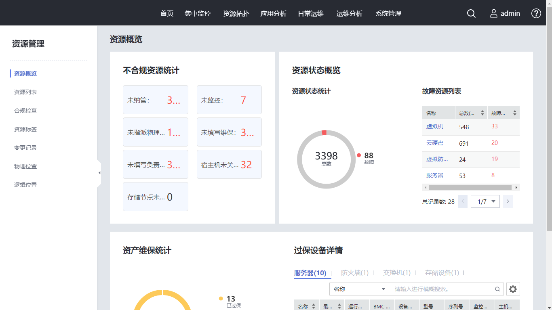Open 资源列表 in the sidebar
Viewport: 552px width, 310px height.
click(25, 92)
